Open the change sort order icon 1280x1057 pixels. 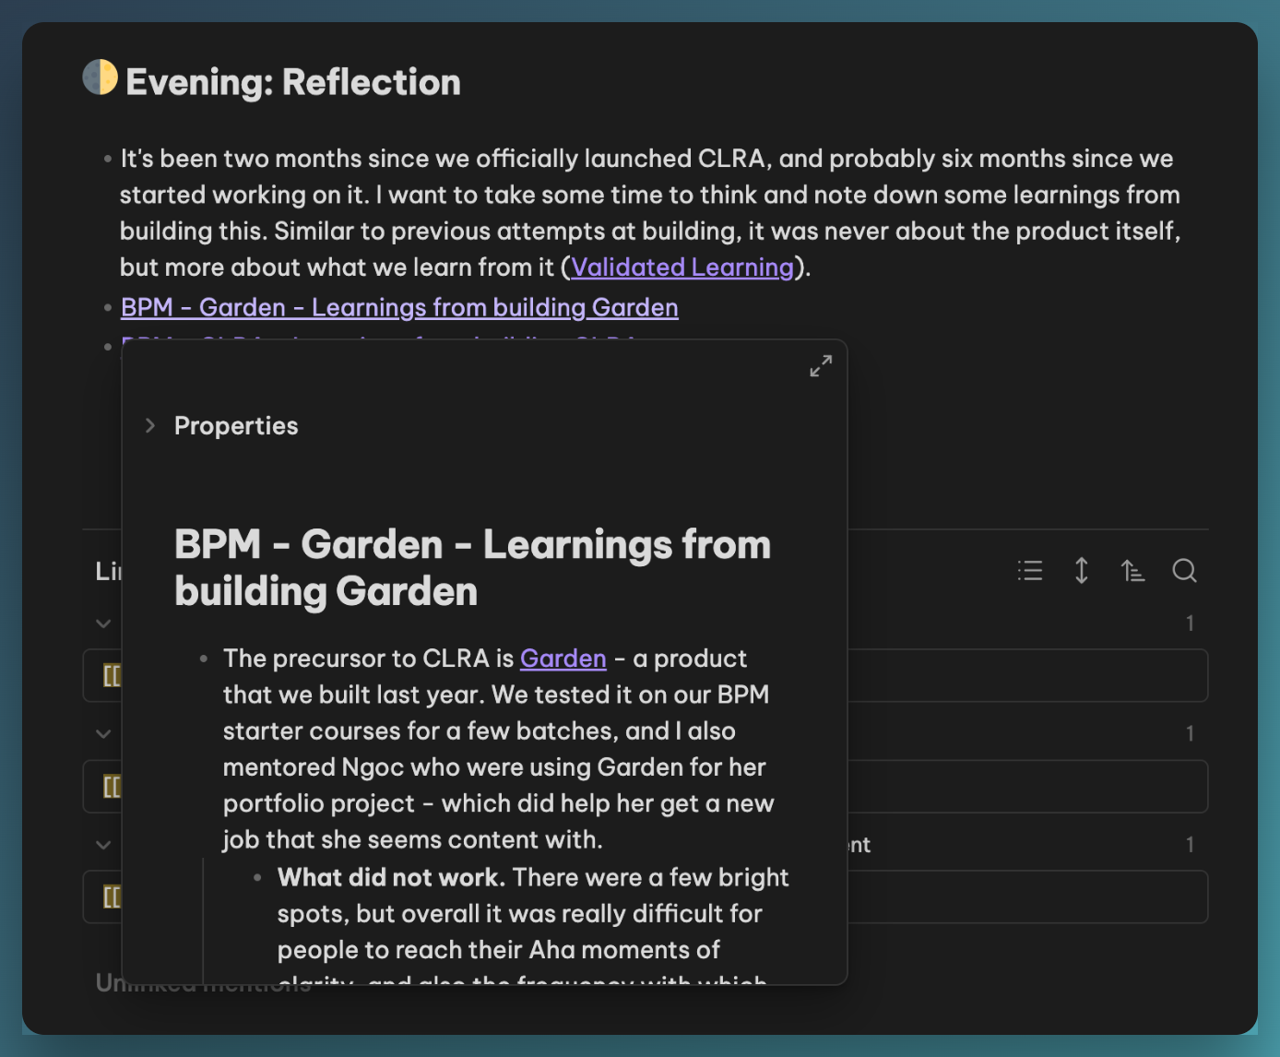coord(1132,571)
